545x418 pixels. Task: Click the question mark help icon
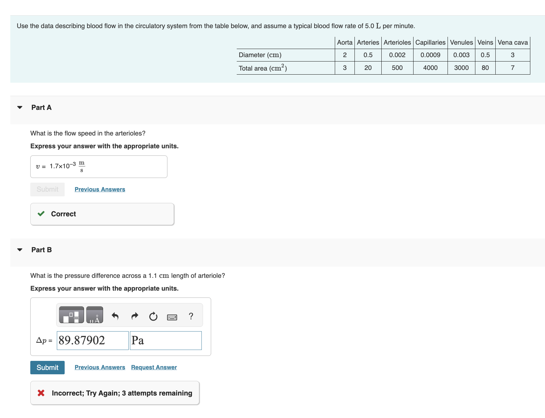coord(191,316)
